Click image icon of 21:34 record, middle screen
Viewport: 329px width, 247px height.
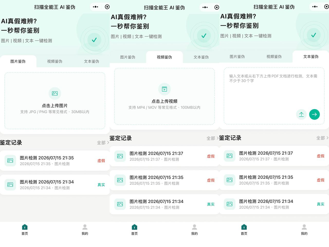pyautogui.click(x=120, y=204)
